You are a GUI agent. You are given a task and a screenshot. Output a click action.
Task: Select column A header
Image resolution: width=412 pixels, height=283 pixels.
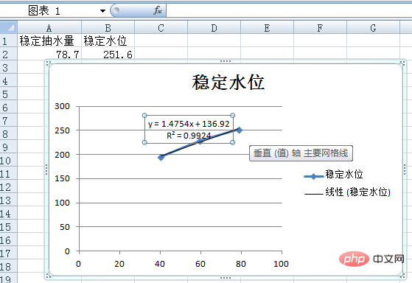point(49,27)
